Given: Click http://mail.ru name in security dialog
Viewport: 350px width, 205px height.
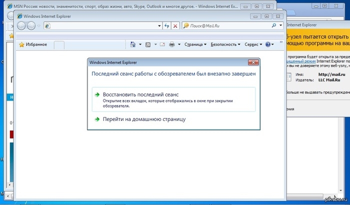Looking at the screenshot, I should tap(331, 74).
